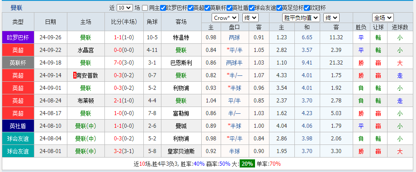Click the 9.41 draw odds value
This screenshot has height=172, width=416.
pos(307,63)
